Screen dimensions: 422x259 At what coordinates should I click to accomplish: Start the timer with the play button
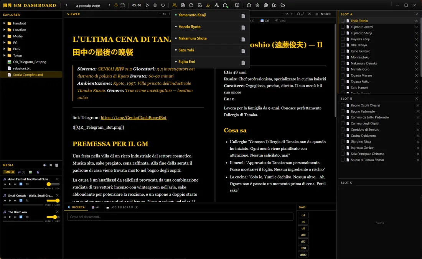[147, 5]
